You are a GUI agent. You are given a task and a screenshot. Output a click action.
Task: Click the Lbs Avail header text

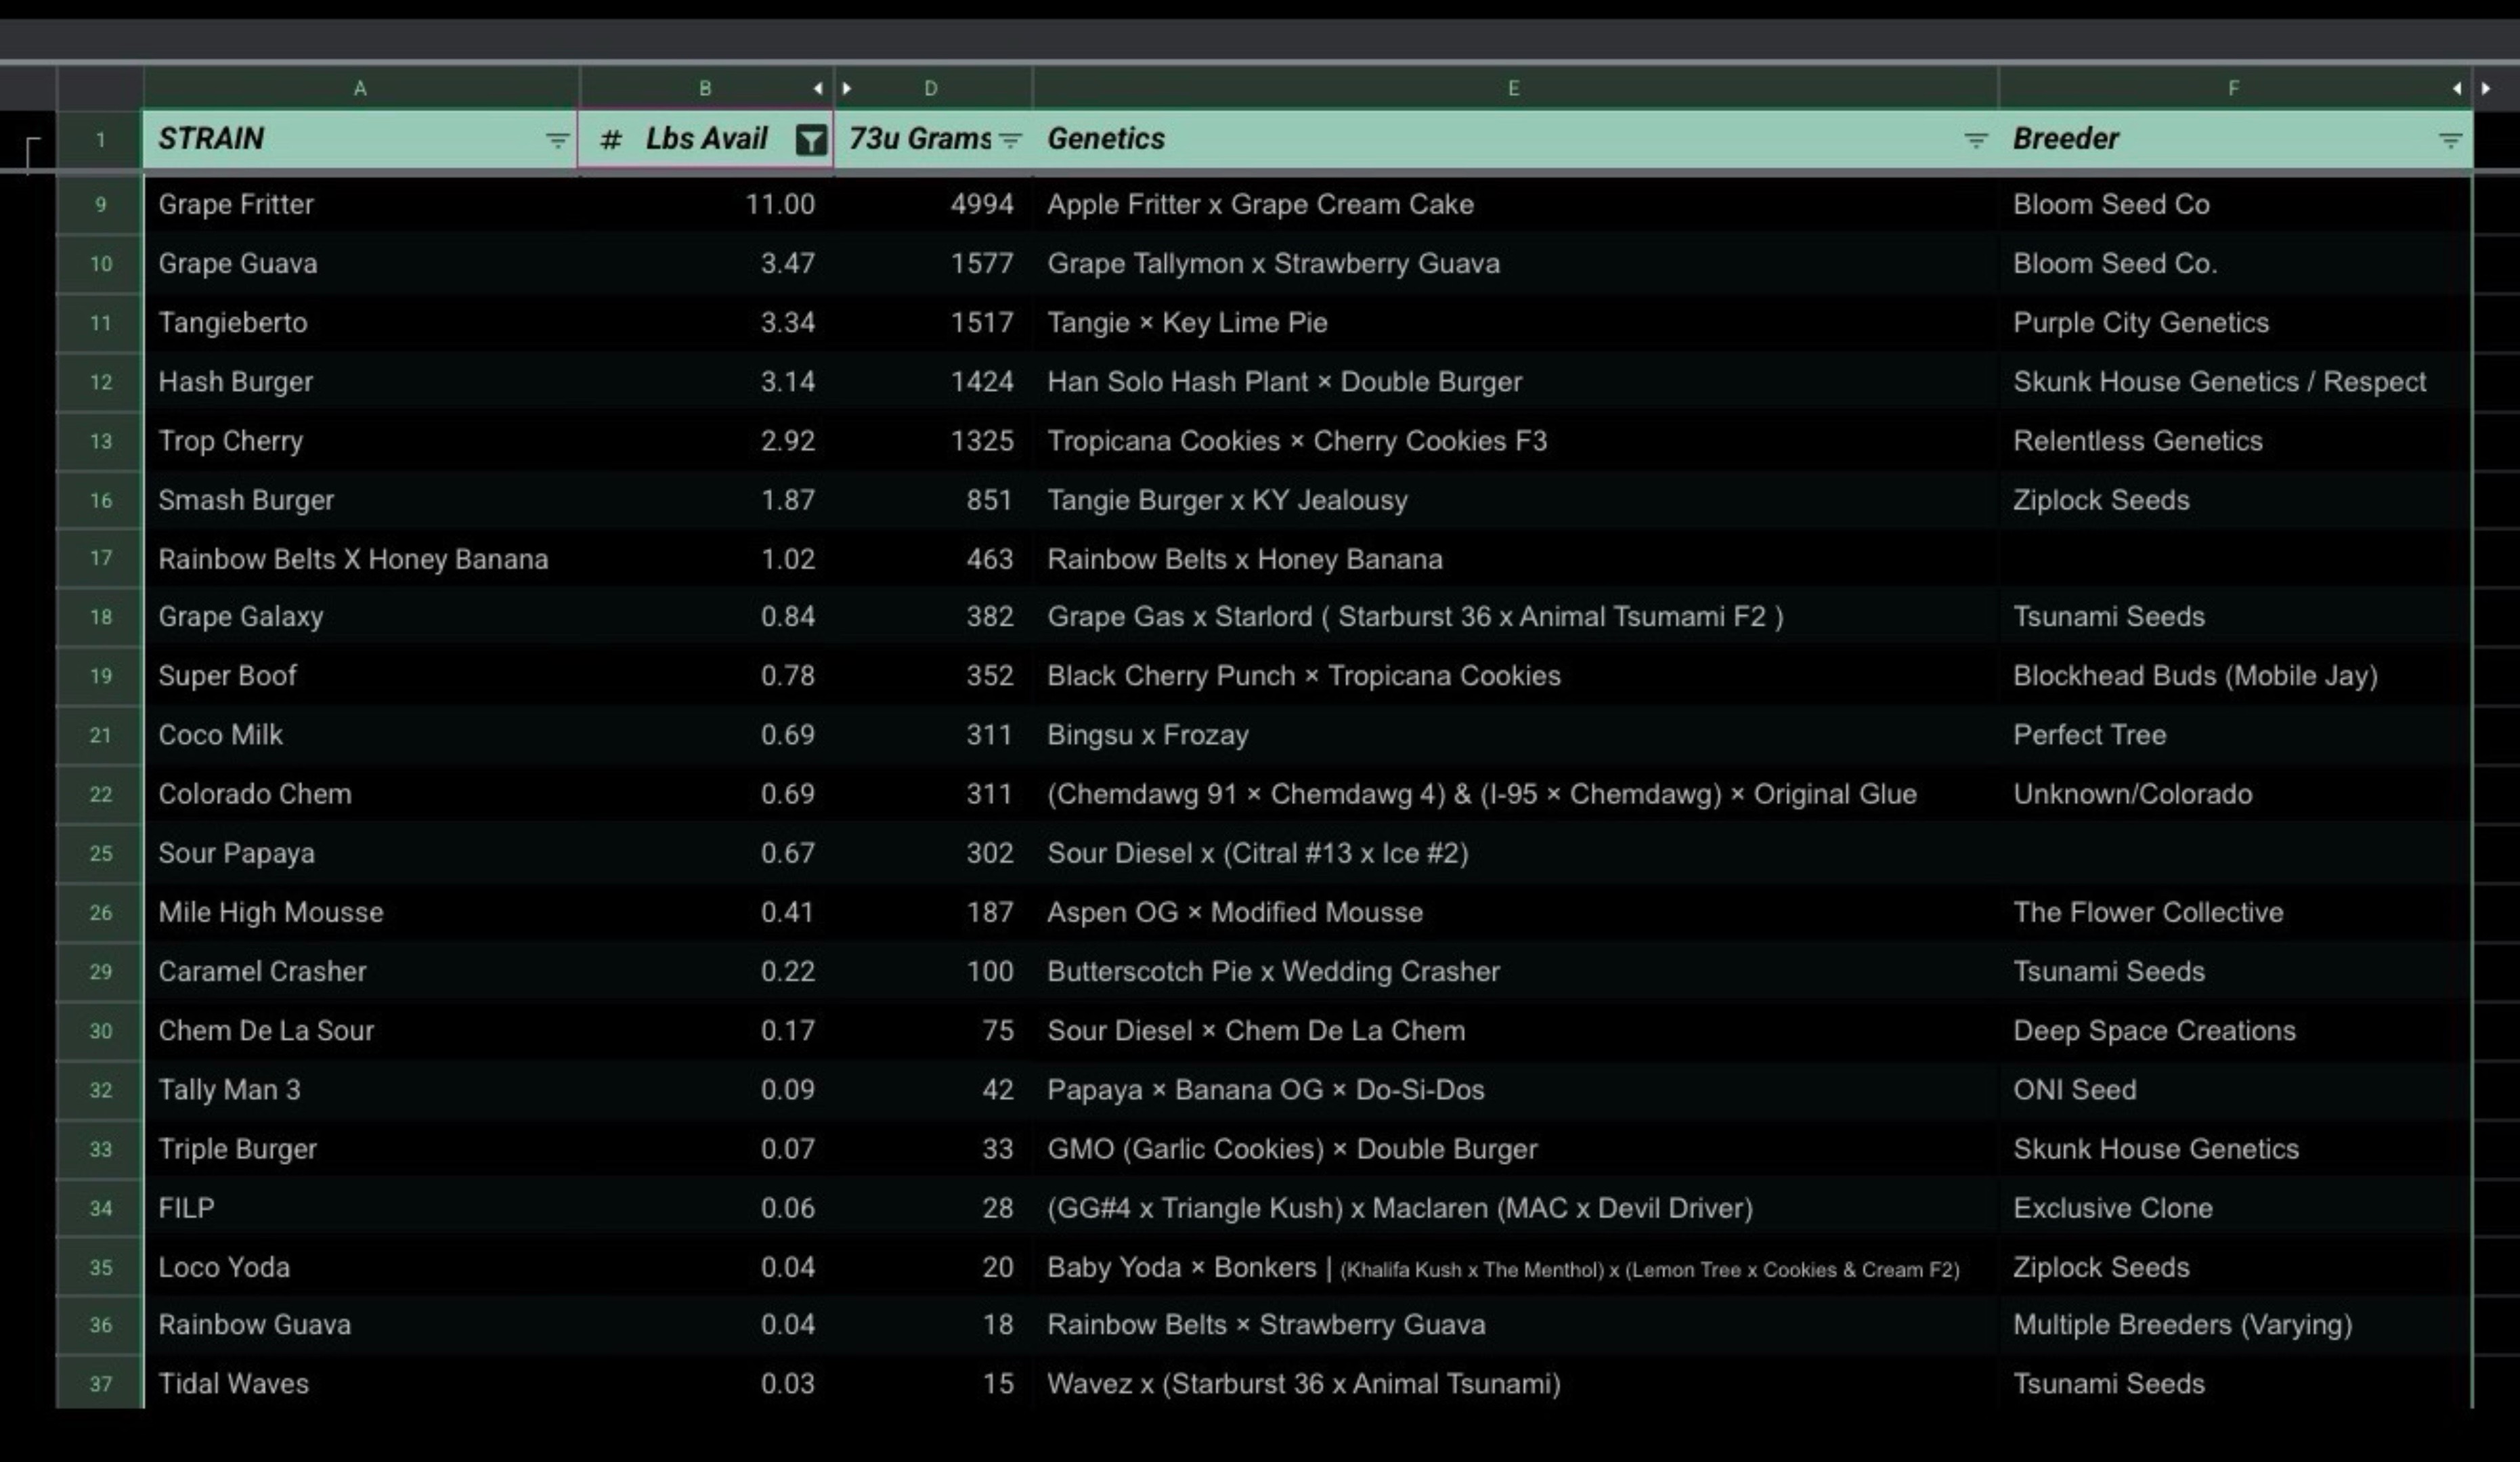click(x=706, y=139)
